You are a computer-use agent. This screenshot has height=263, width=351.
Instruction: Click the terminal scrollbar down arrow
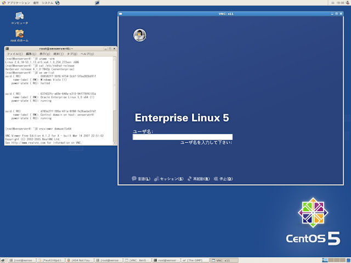click(x=115, y=142)
